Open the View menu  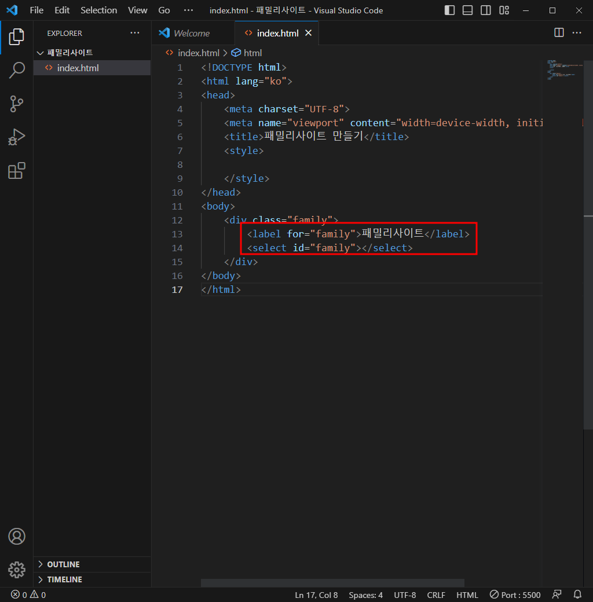point(137,10)
